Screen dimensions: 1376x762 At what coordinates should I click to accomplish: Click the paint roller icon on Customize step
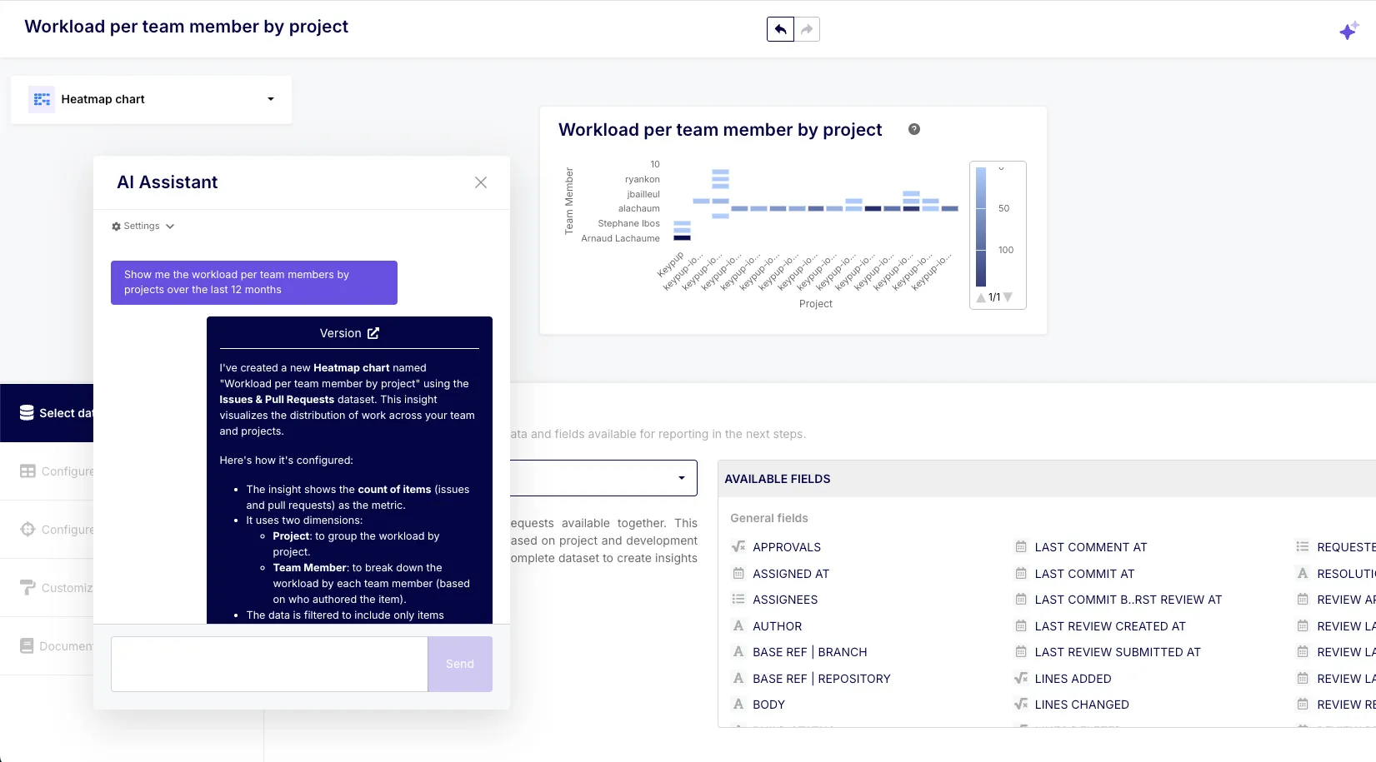pos(28,588)
